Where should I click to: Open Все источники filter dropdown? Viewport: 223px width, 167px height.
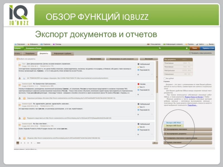(x=96, y=59)
